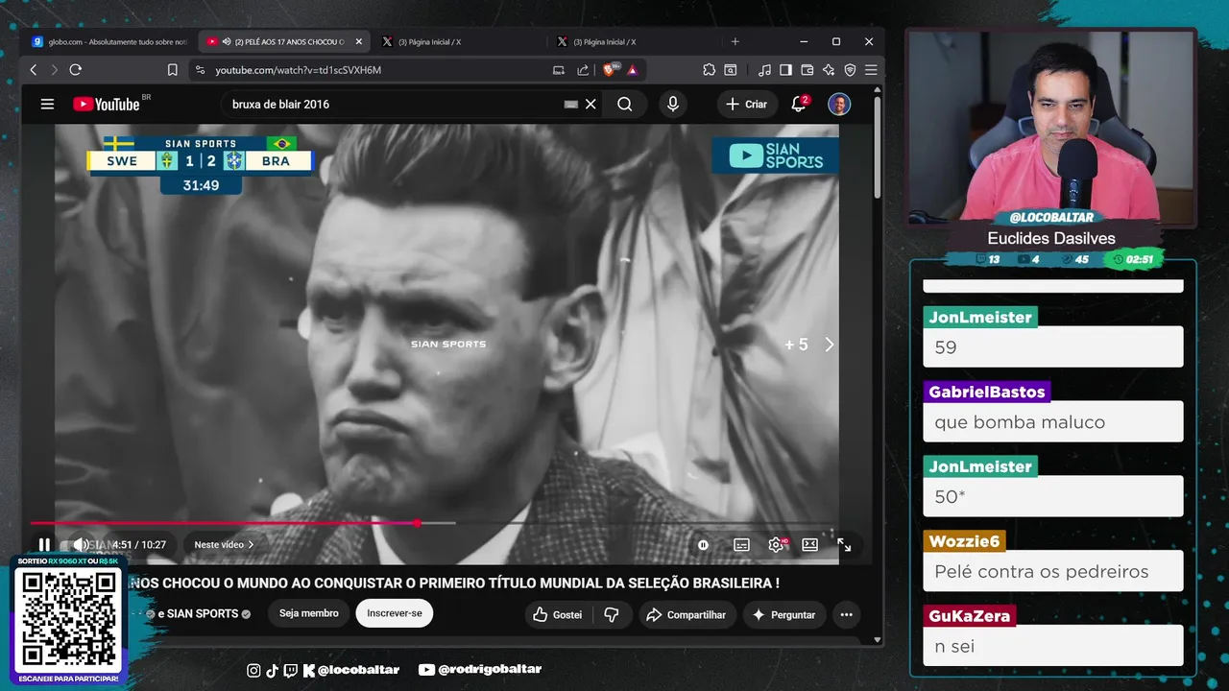The image size is (1229, 691).
Task: Go back in browser history
Action: pyautogui.click(x=34, y=70)
